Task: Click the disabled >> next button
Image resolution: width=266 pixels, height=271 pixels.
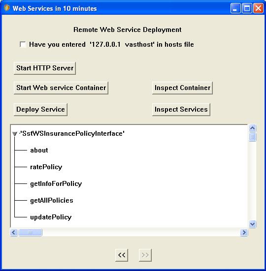Action: click(145, 255)
